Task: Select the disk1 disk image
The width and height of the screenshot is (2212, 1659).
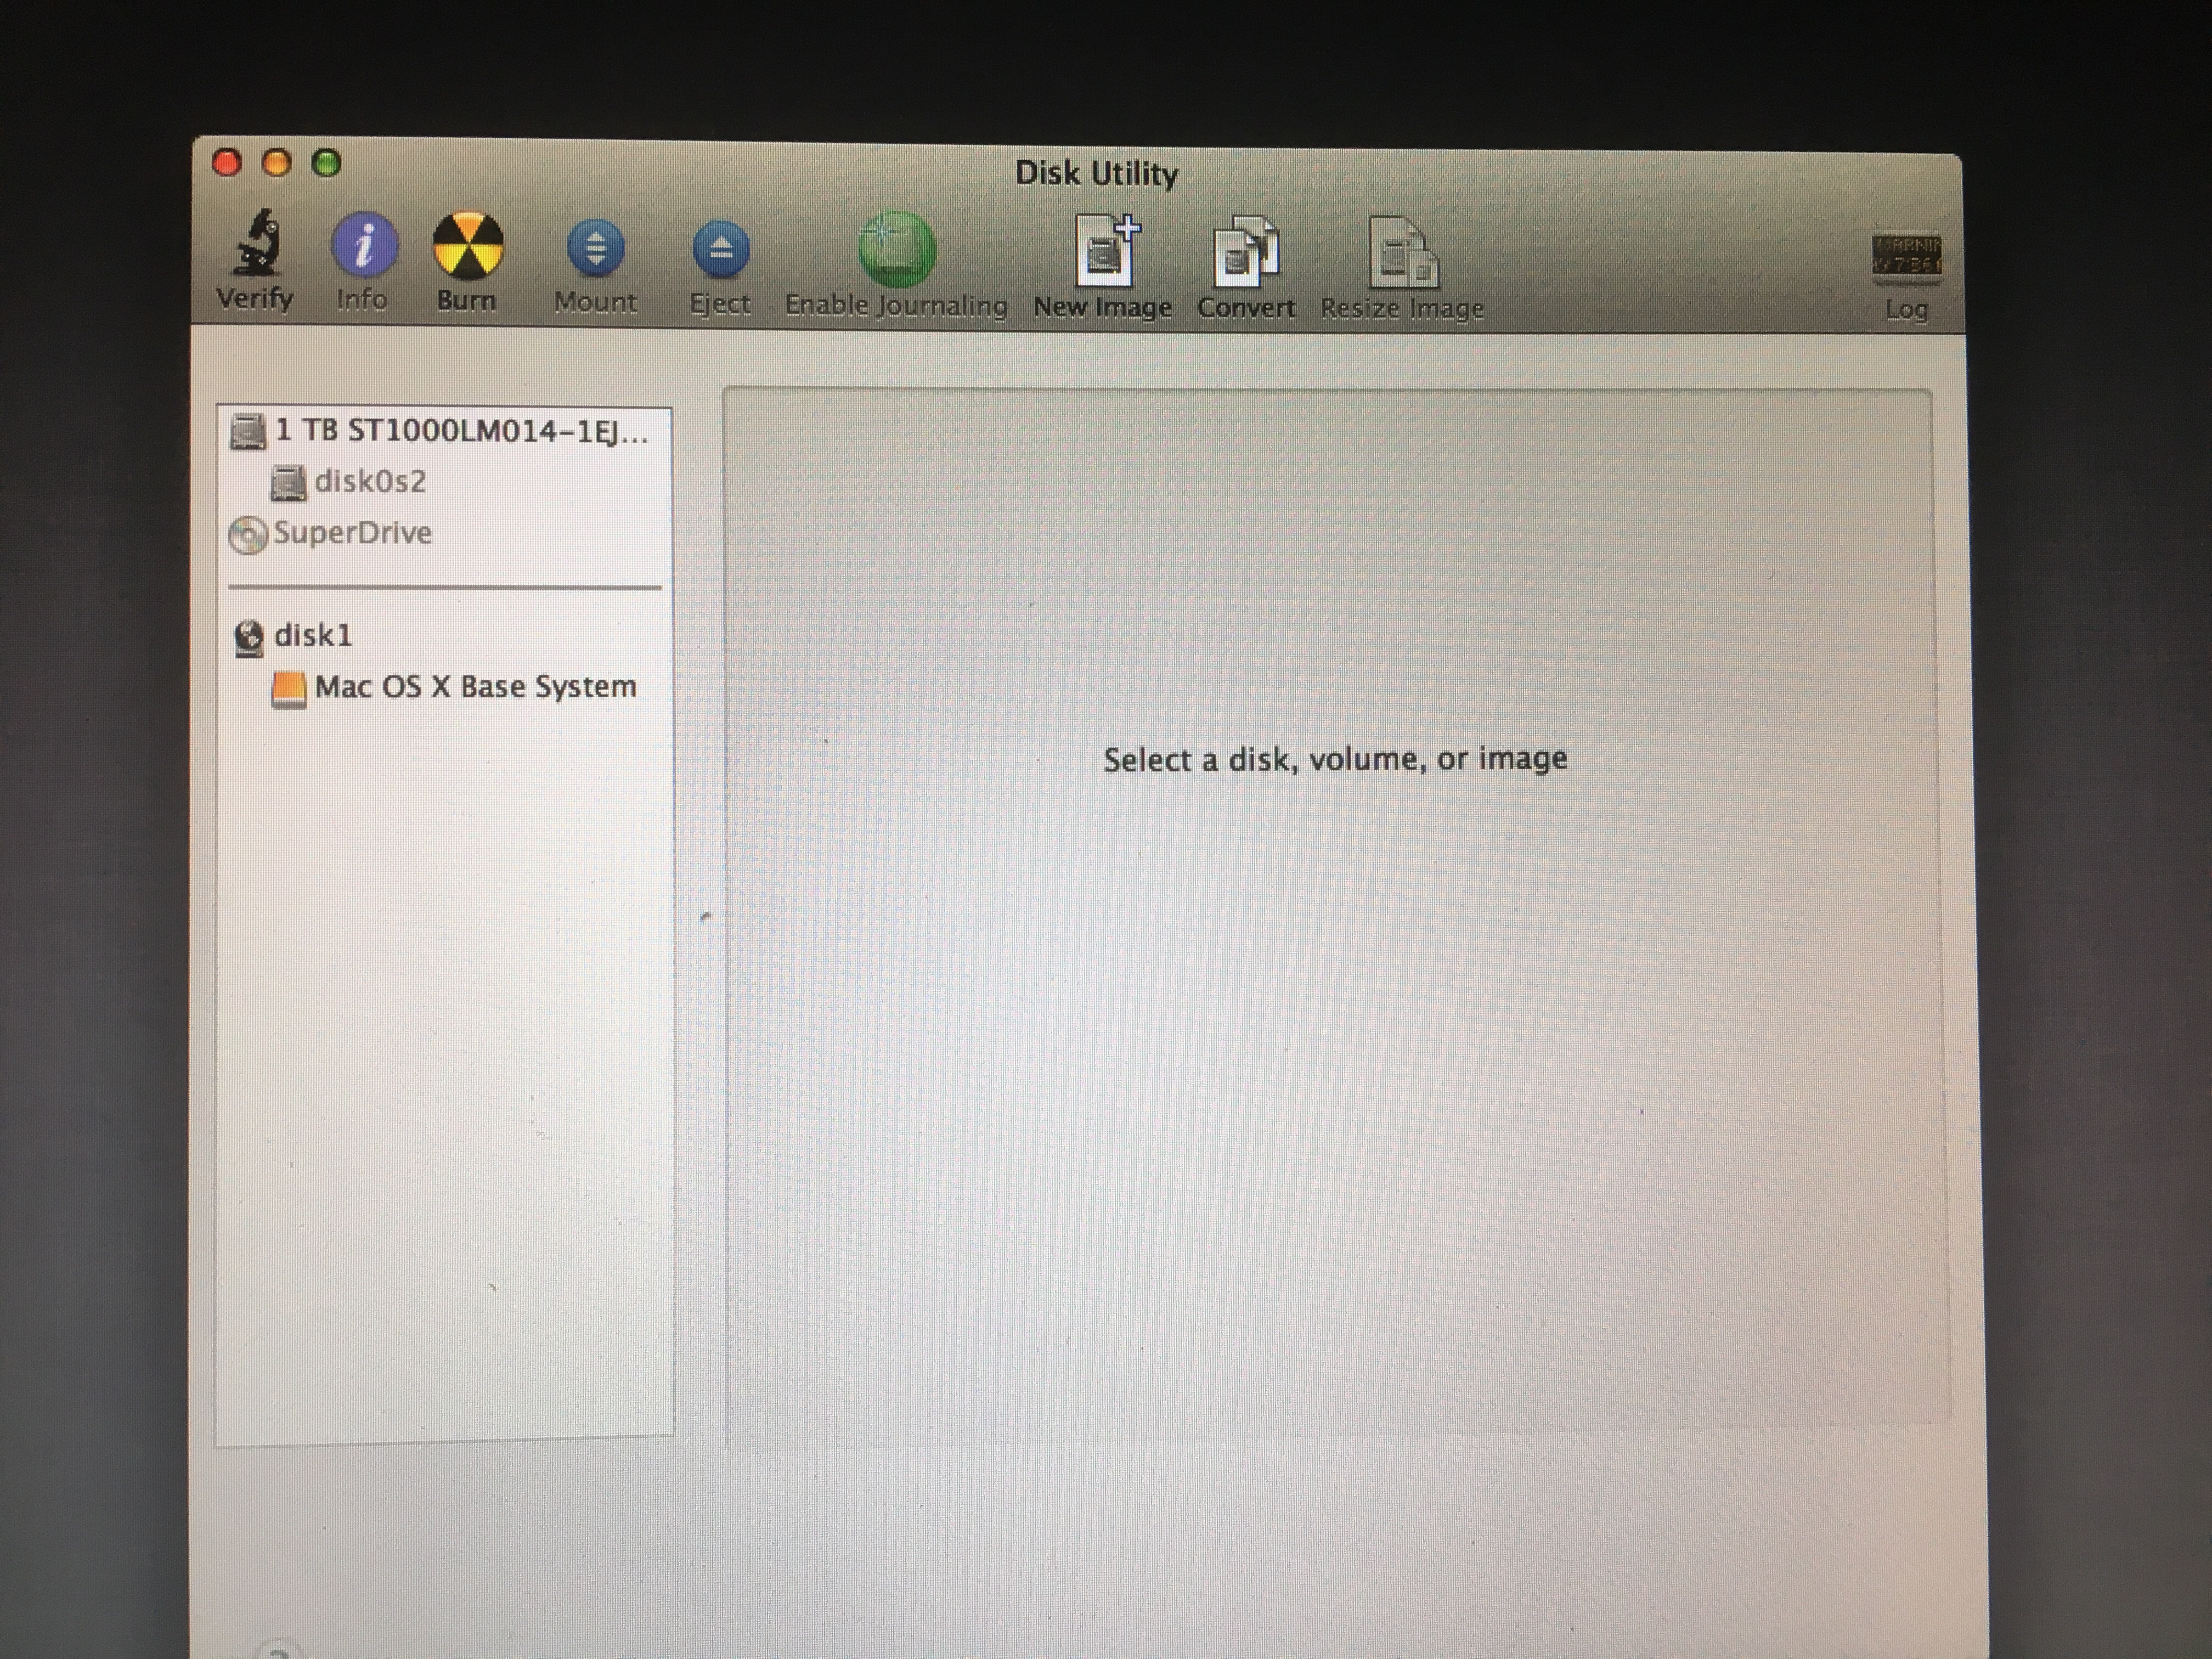Action: pyautogui.click(x=312, y=636)
